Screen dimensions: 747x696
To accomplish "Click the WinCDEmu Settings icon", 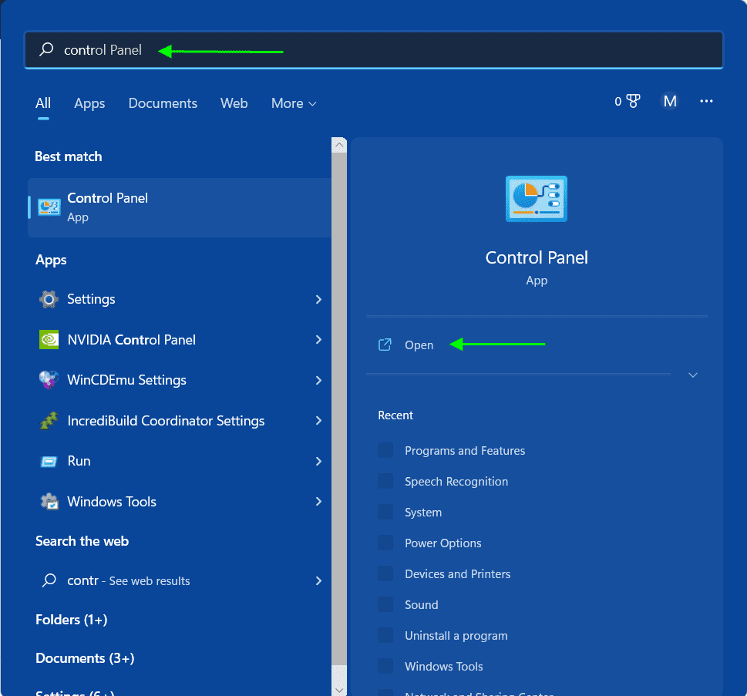I will [49, 380].
